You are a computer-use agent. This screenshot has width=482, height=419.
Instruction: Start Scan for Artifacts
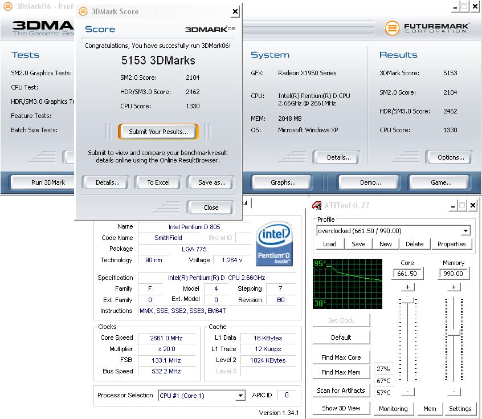click(x=341, y=390)
